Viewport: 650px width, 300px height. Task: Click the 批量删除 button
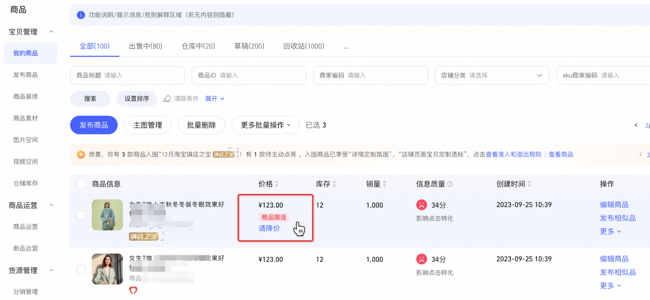click(x=201, y=125)
